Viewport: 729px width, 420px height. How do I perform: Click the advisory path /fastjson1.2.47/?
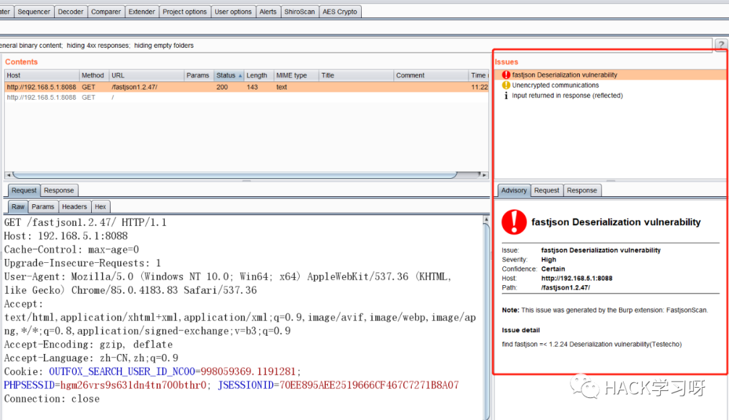pos(566,287)
